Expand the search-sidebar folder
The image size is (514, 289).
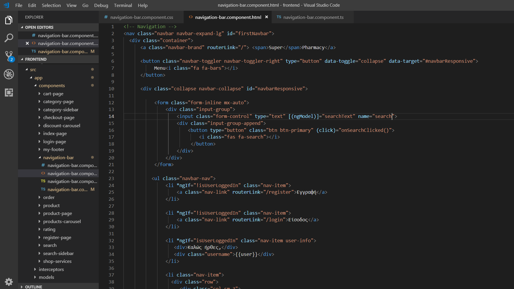tap(58, 254)
